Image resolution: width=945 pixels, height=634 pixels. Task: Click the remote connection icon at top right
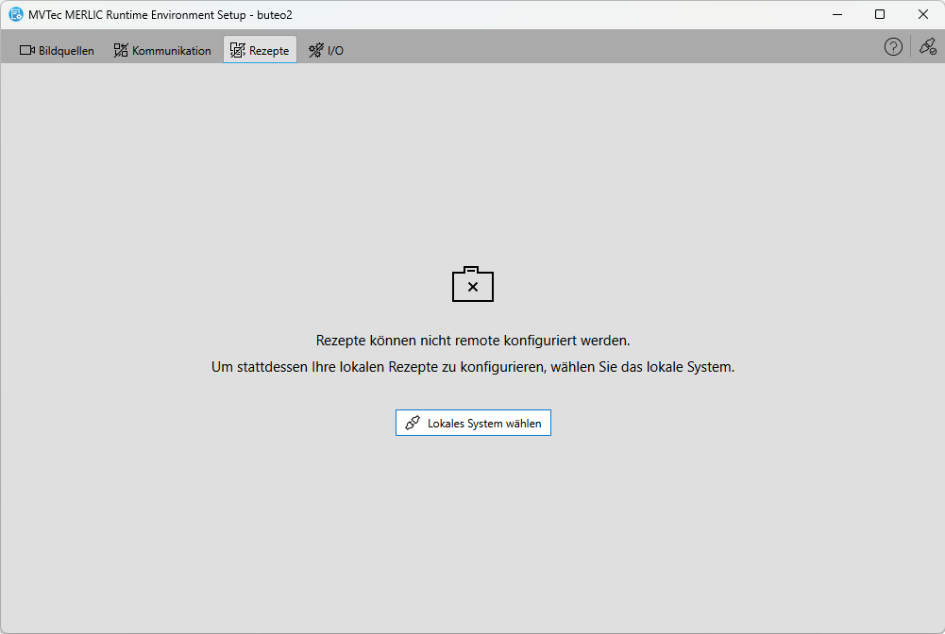point(927,47)
